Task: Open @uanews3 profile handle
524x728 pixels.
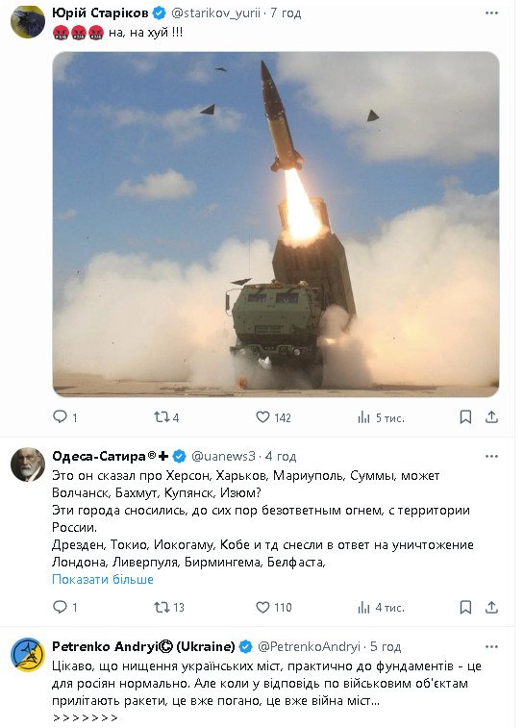Action: pyautogui.click(x=223, y=457)
